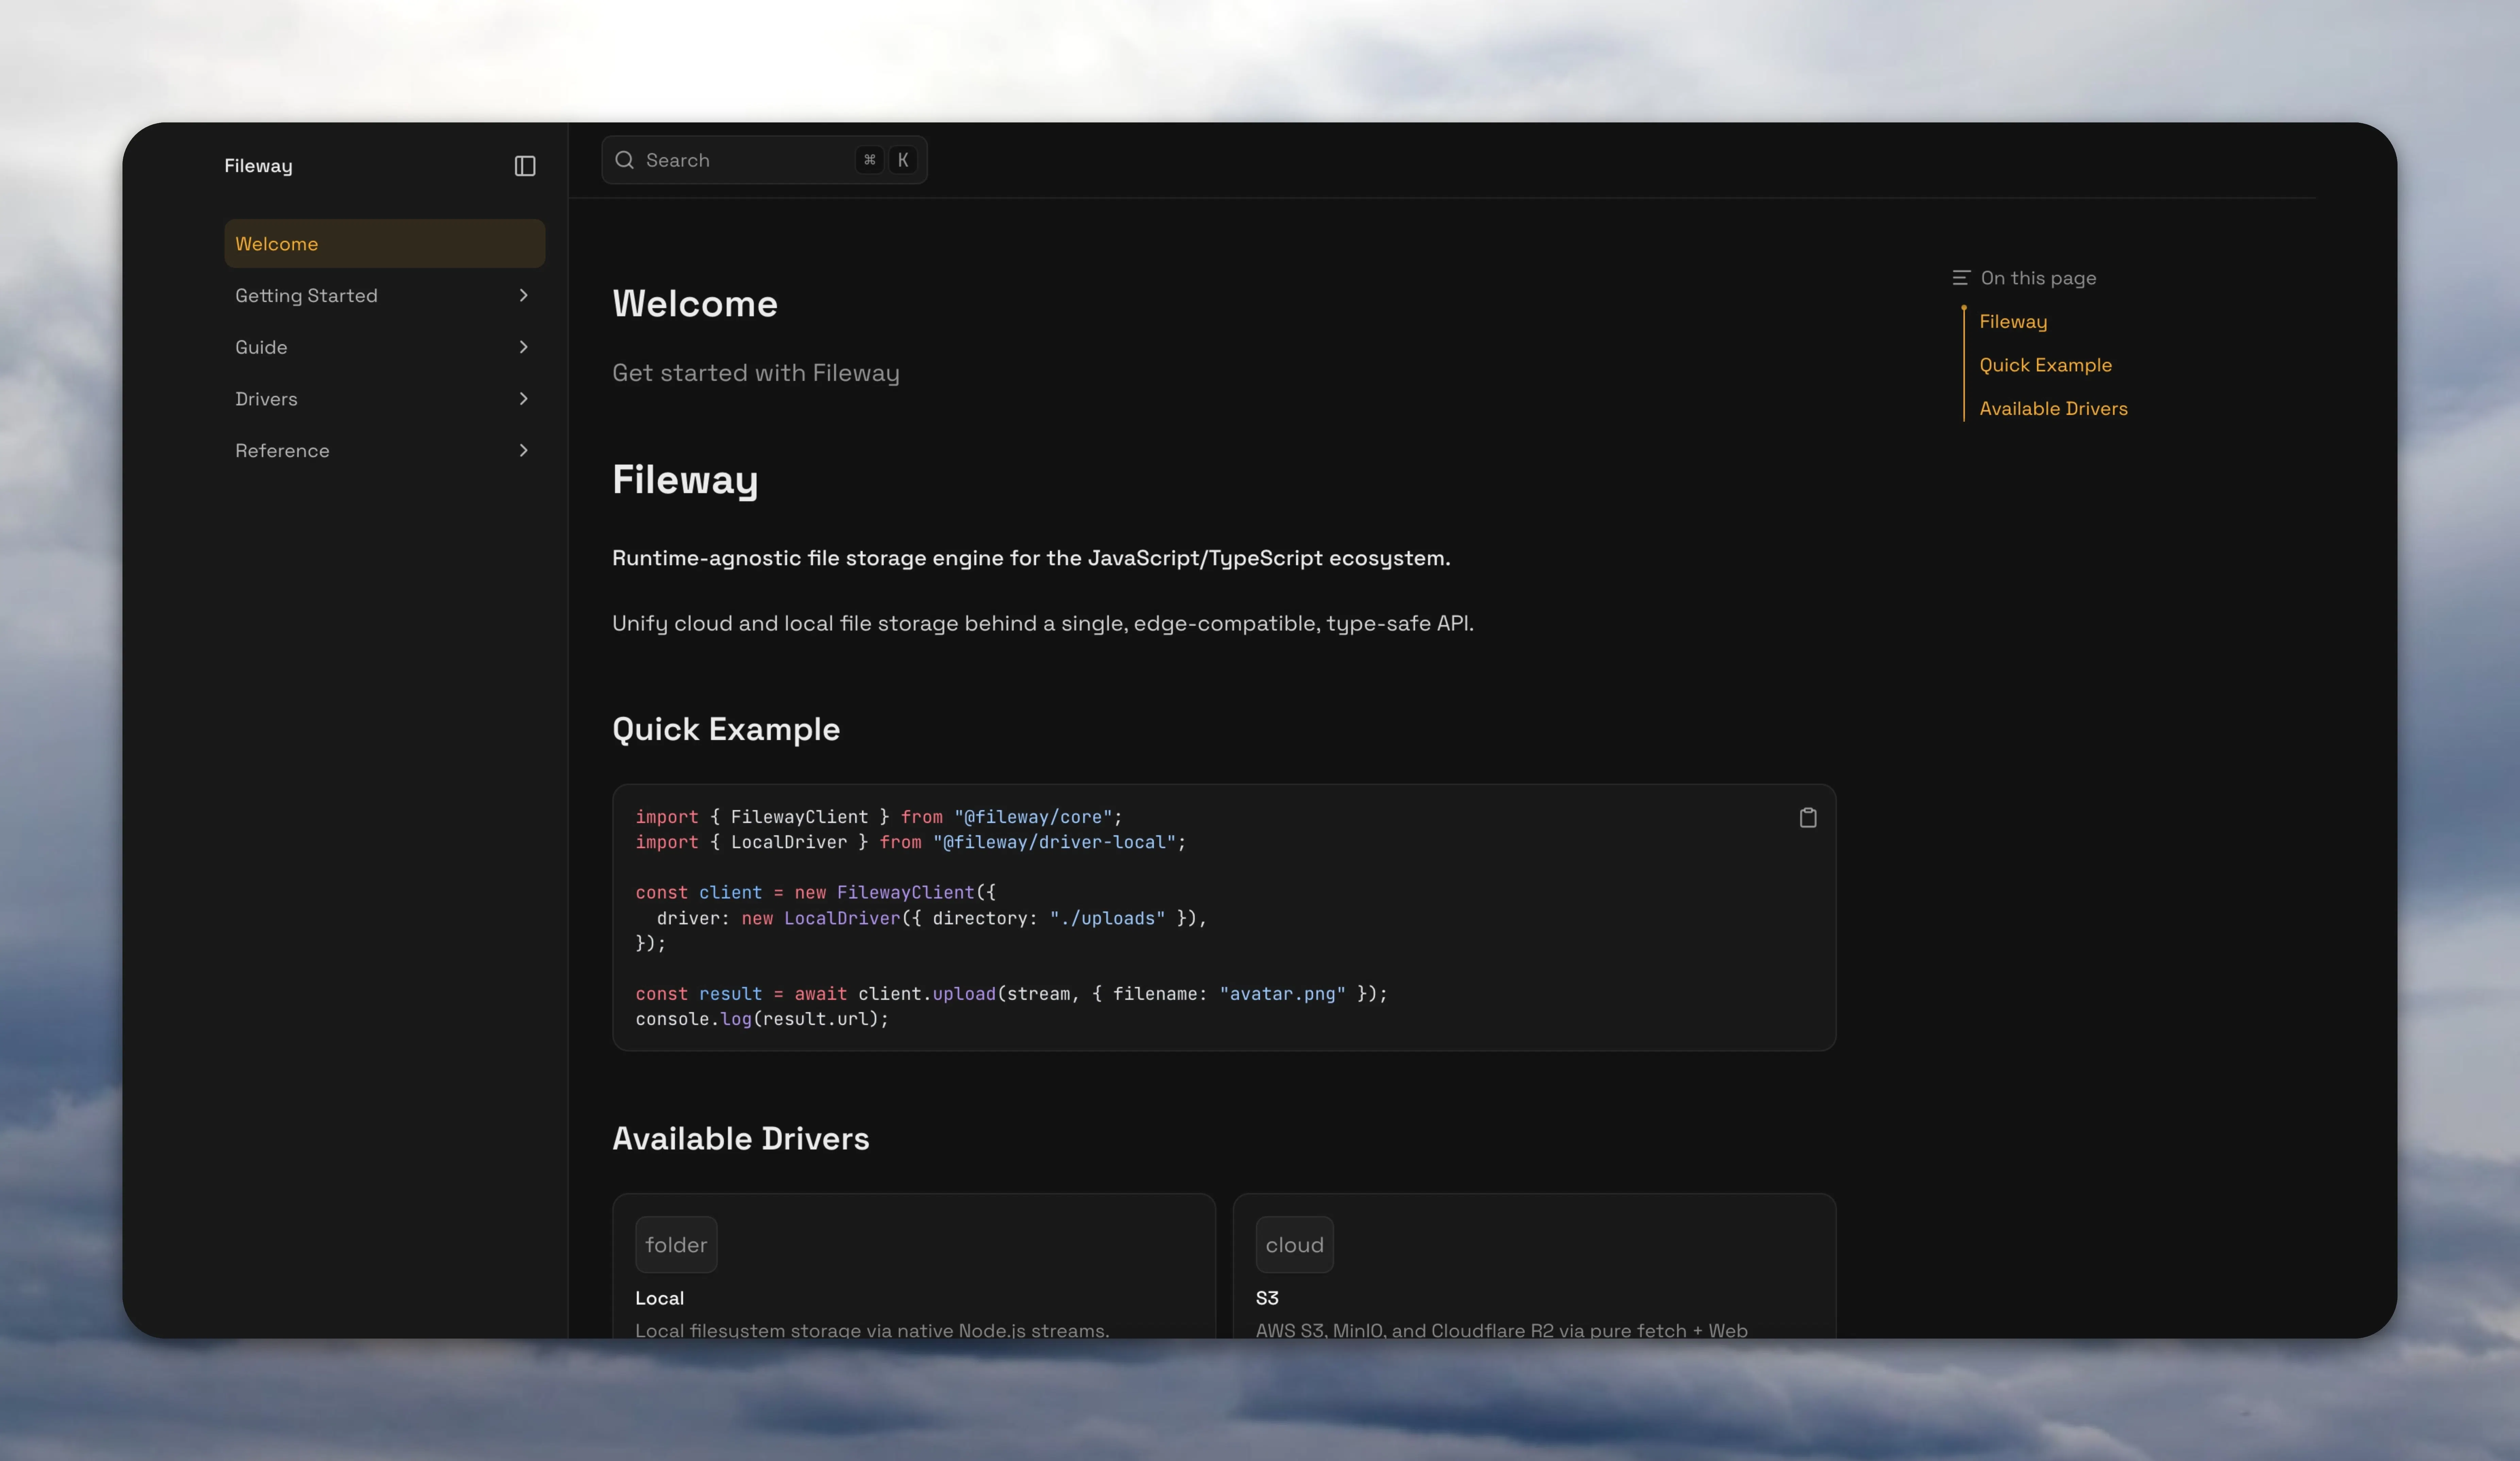Image resolution: width=2520 pixels, height=1461 pixels.
Task: Jump to Quick Example in outline
Action: click(2046, 365)
